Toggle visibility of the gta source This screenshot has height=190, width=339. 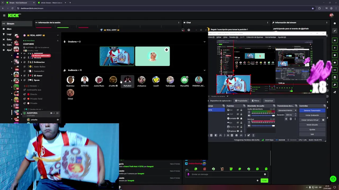[238, 122]
